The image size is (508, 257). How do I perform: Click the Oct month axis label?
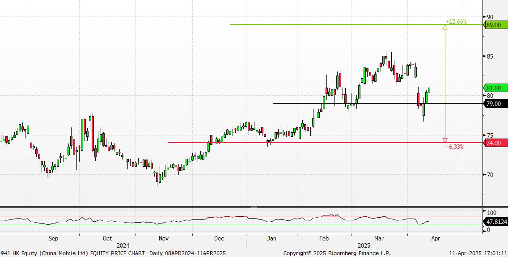click(x=107, y=239)
